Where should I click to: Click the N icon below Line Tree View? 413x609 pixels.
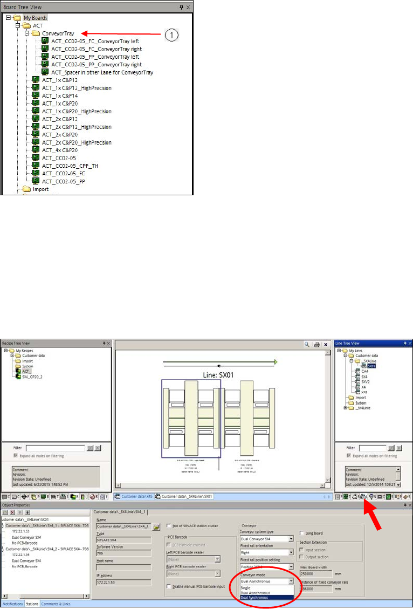[x=373, y=496]
